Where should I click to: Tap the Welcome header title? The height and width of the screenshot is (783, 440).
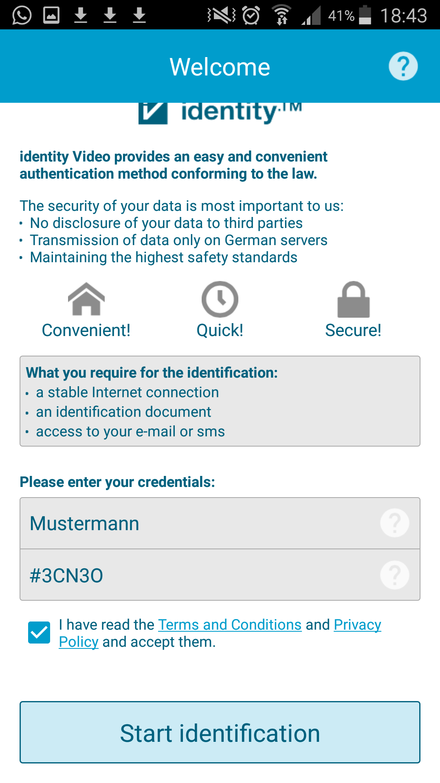coord(220,67)
